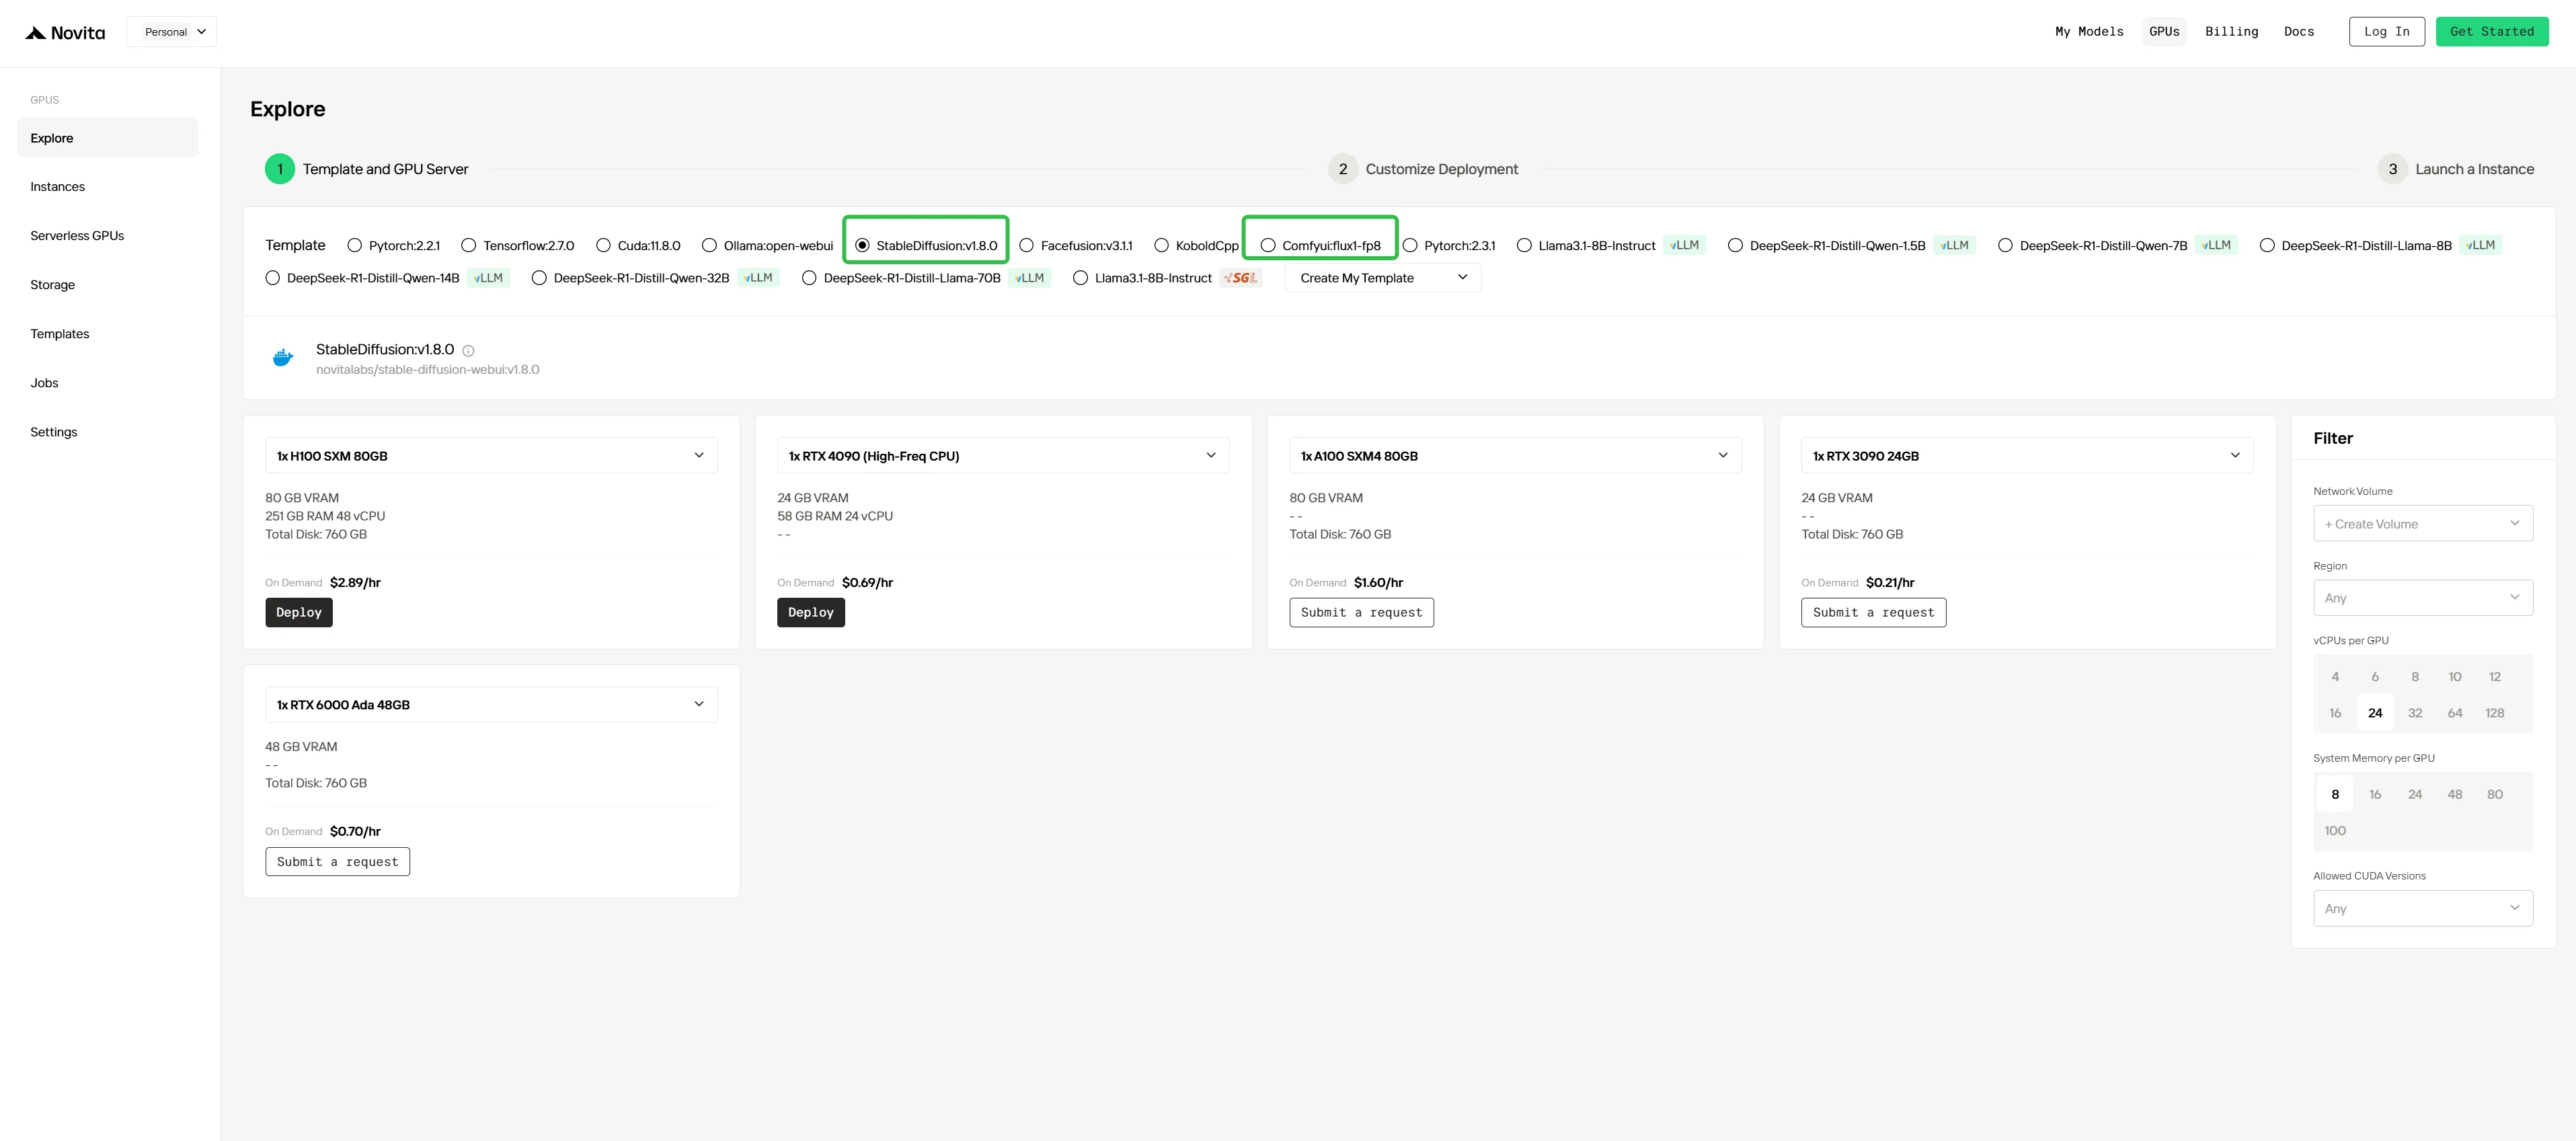This screenshot has width=2576, height=1141.
Task: Click the Log In button
Action: (2386, 32)
